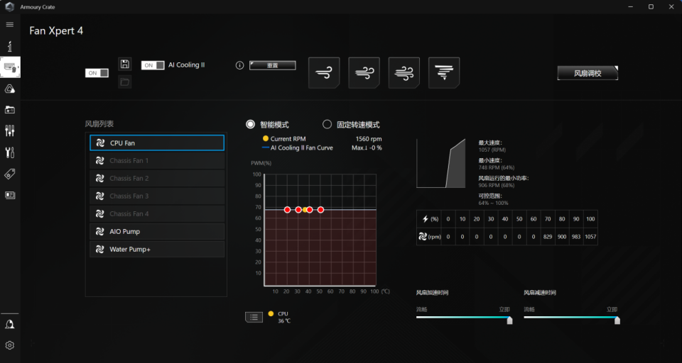Open Settings gear icon in sidebar

click(9, 345)
